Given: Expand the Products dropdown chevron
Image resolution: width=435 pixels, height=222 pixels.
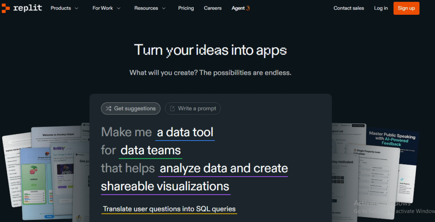Looking at the screenshot, I should pos(76,8).
